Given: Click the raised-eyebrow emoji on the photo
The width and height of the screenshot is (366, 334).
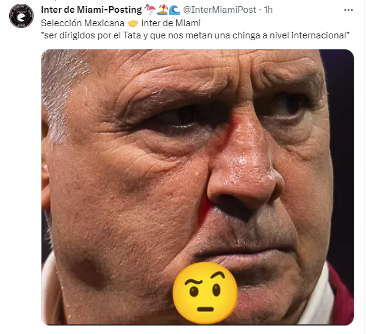Looking at the screenshot, I should click(x=205, y=293).
